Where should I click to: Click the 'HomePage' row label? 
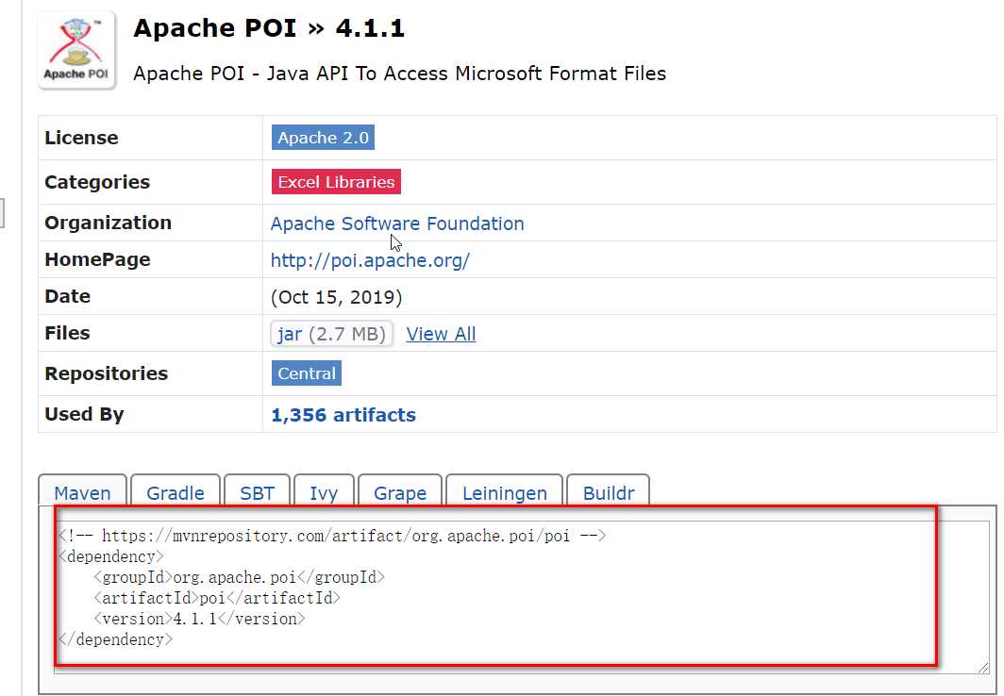click(97, 259)
